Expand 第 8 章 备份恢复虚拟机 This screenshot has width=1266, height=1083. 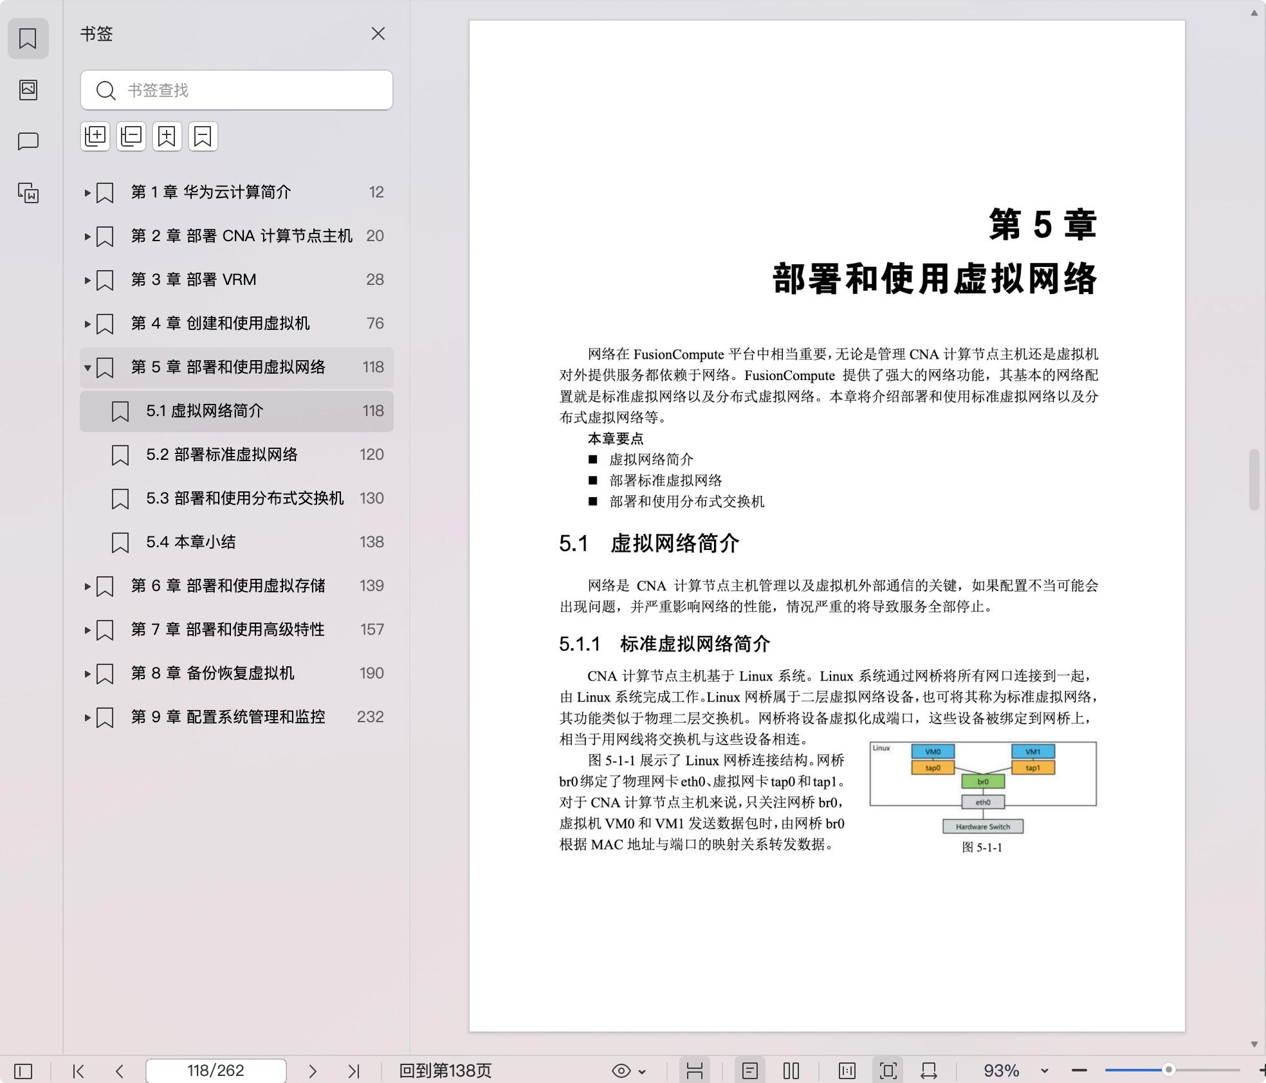pos(87,673)
